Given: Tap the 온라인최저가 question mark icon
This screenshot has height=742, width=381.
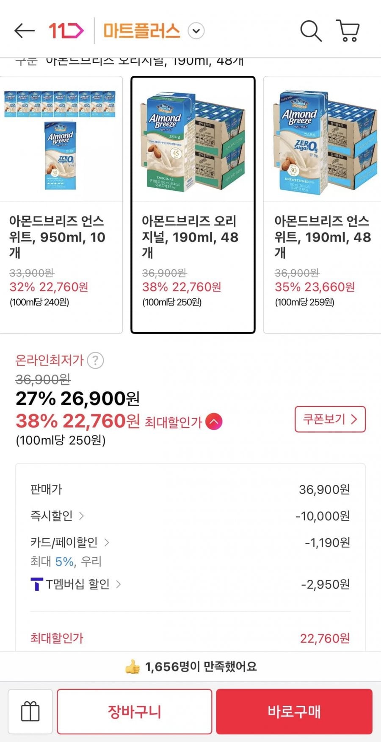Looking at the screenshot, I should tap(95, 361).
